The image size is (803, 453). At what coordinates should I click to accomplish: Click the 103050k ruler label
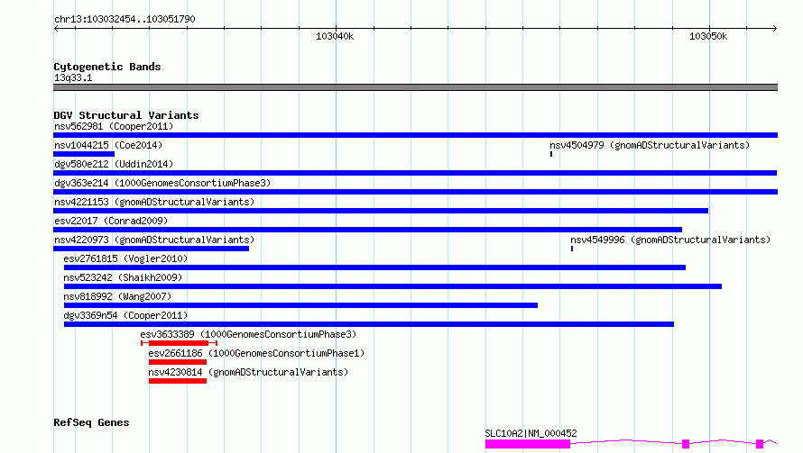click(x=708, y=36)
